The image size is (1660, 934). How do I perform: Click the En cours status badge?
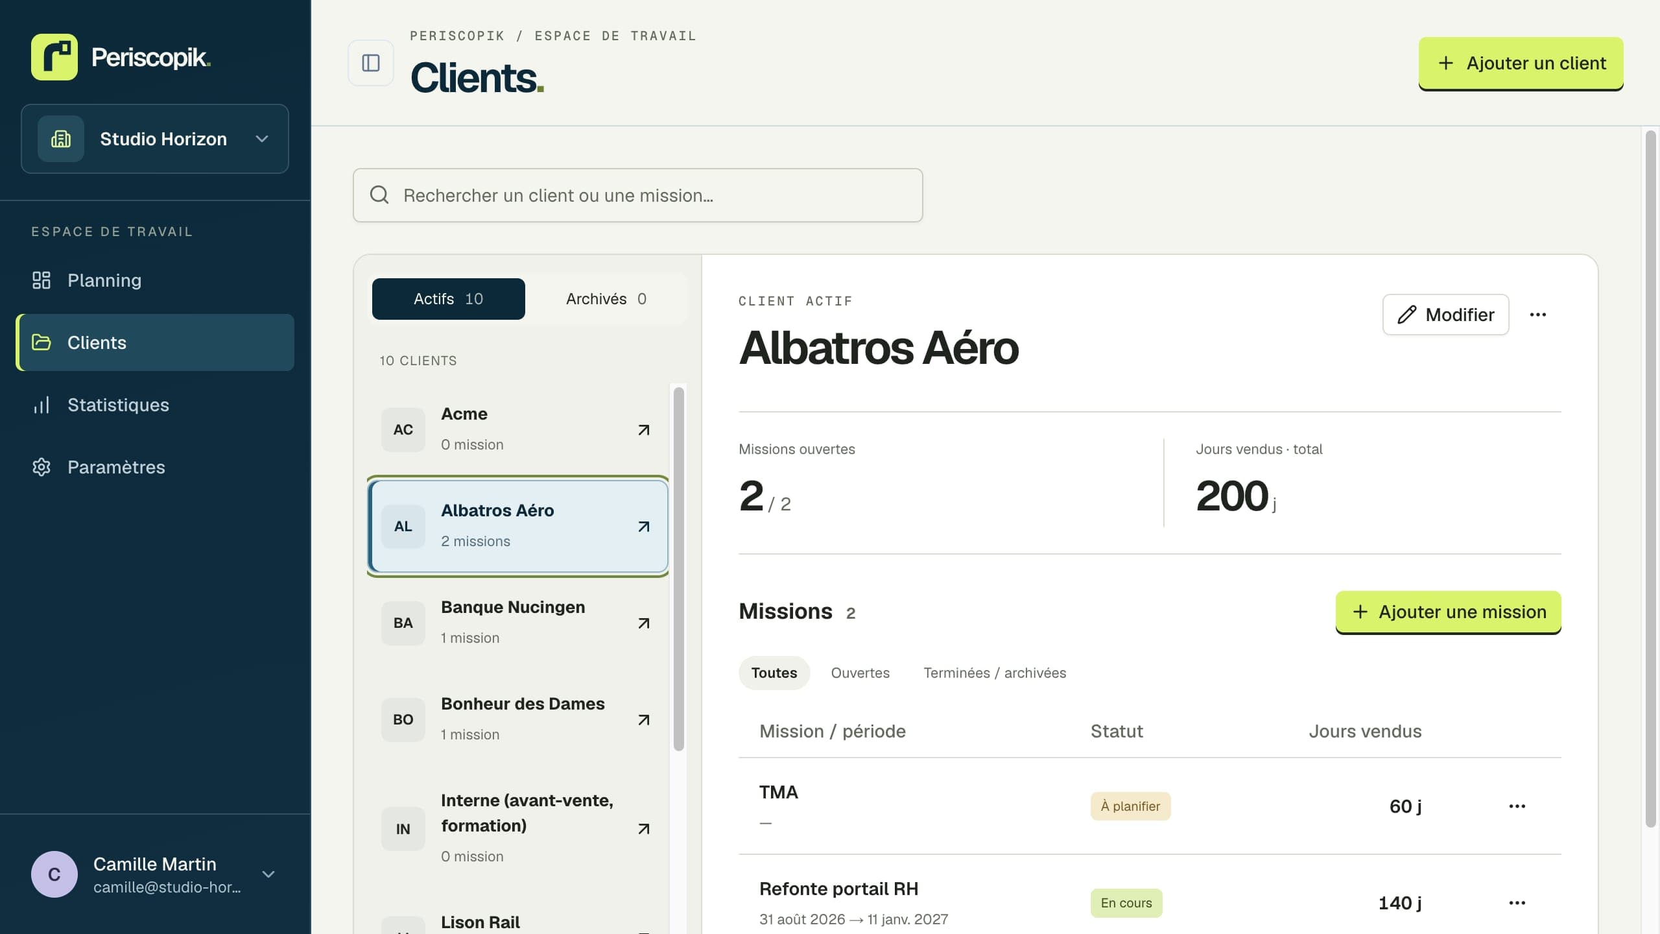pos(1126,903)
